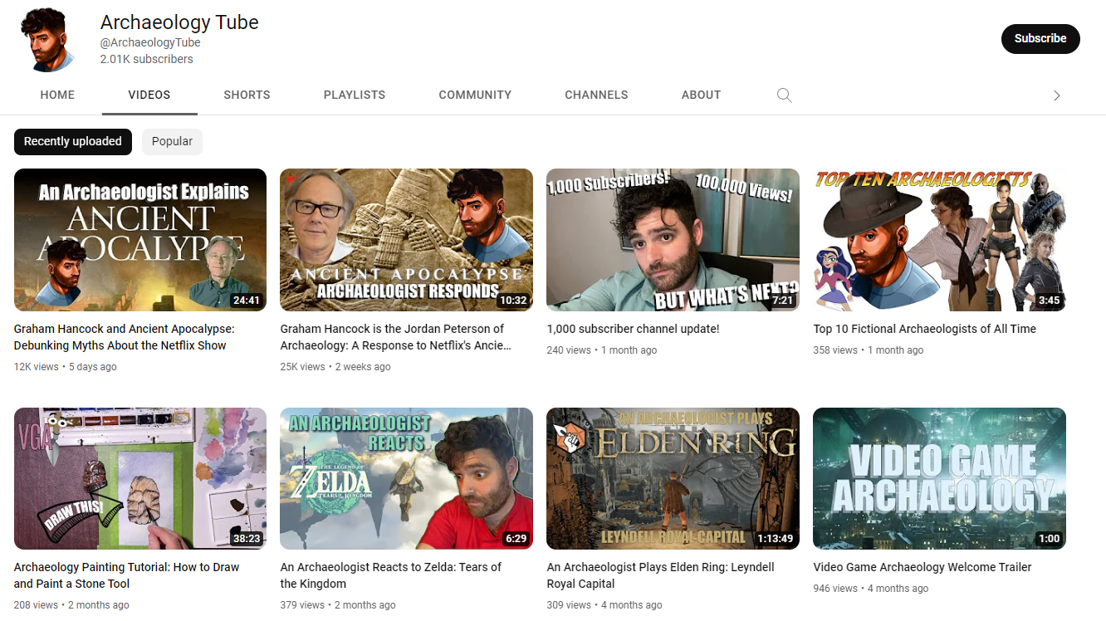Sort videos by Popular chip
Image resolution: width=1106 pixels, height=621 pixels.
click(x=172, y=141)
